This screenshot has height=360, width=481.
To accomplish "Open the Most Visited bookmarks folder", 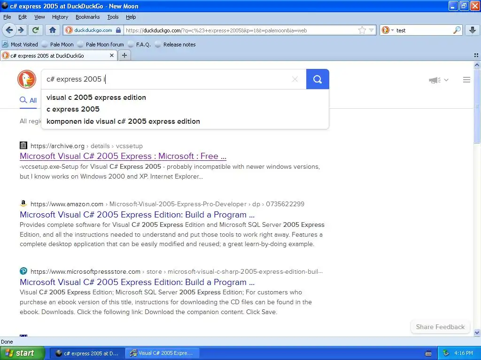I will 20,45.
